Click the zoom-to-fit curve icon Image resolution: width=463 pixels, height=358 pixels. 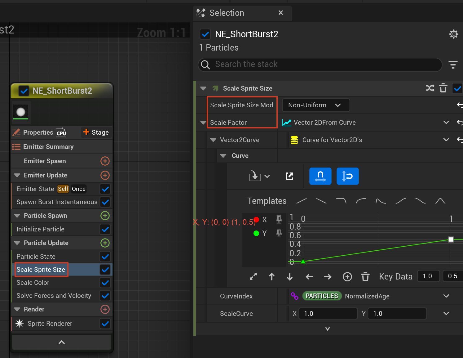pyautogui.click(x=254, y=276)
